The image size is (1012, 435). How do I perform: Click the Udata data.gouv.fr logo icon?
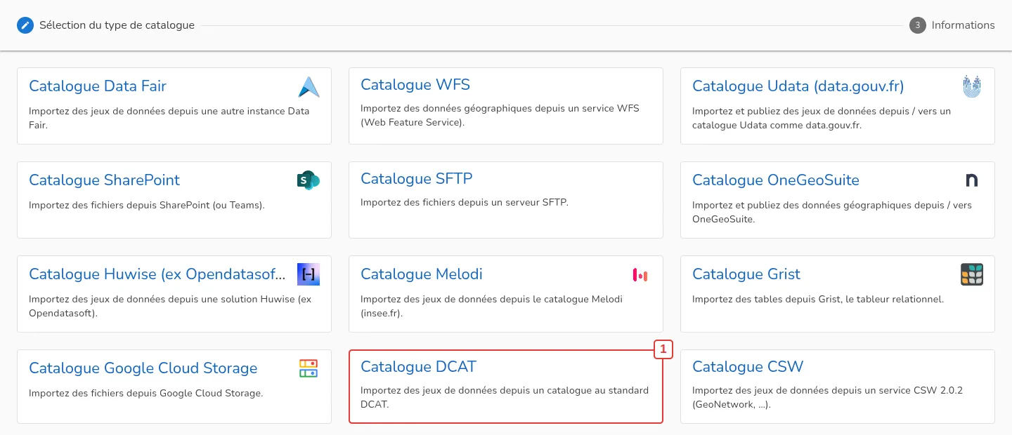(972, 86)
